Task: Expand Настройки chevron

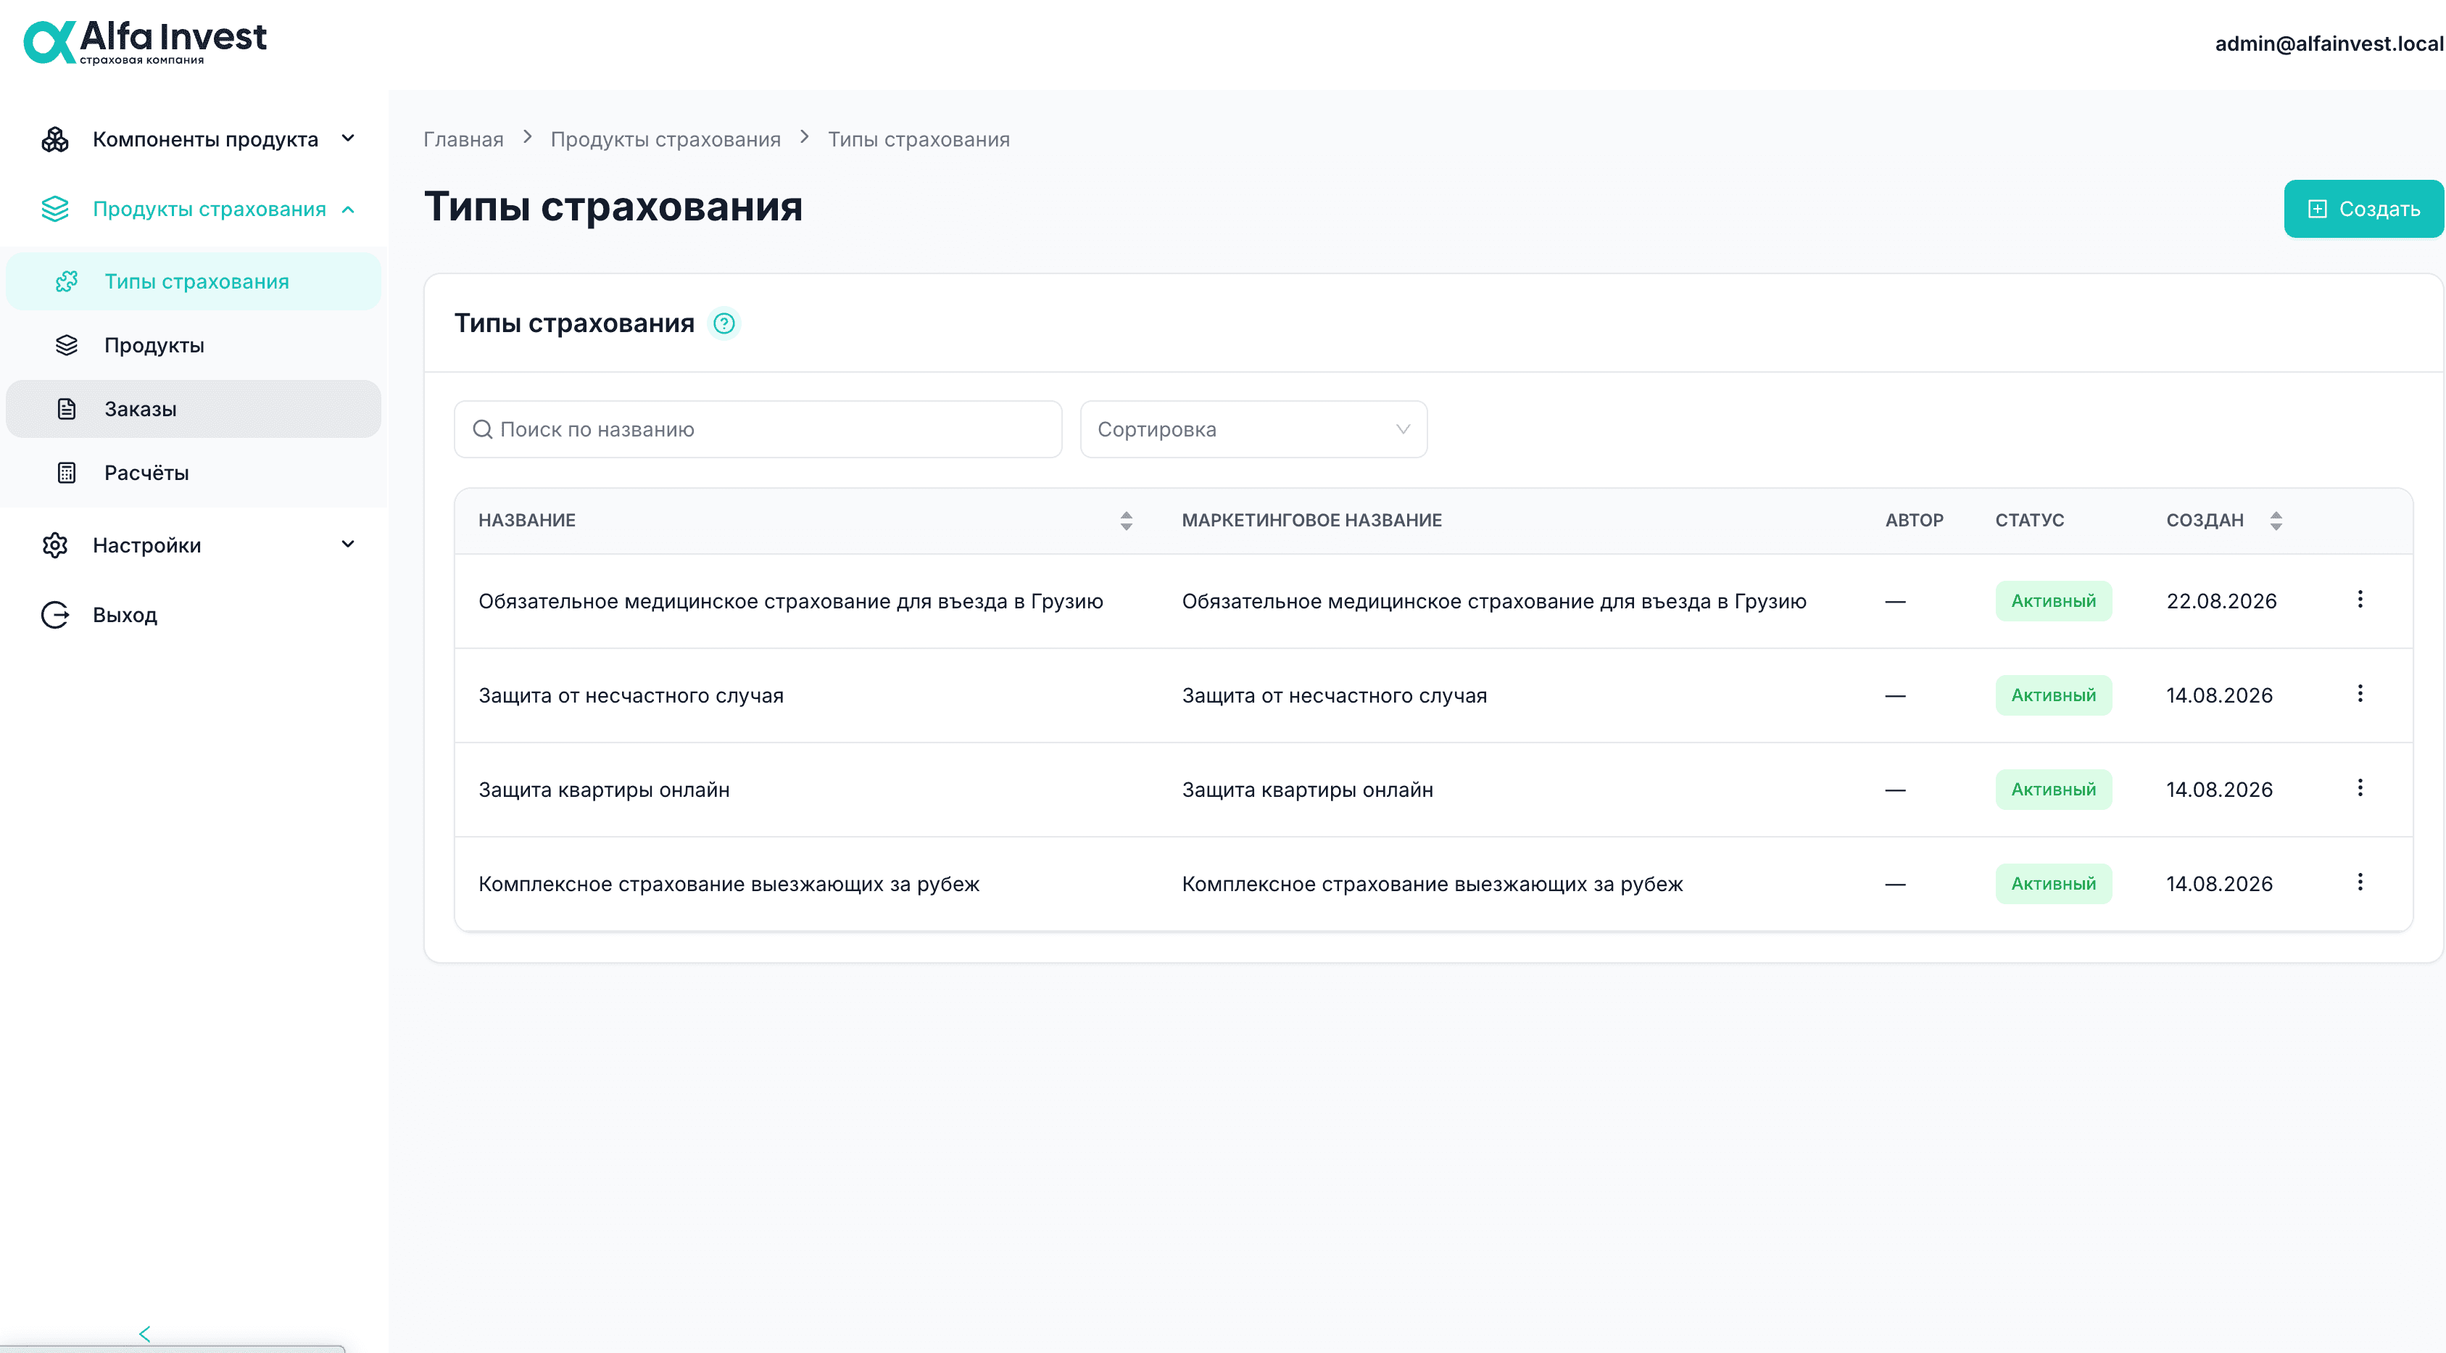Action: [347, 544]
